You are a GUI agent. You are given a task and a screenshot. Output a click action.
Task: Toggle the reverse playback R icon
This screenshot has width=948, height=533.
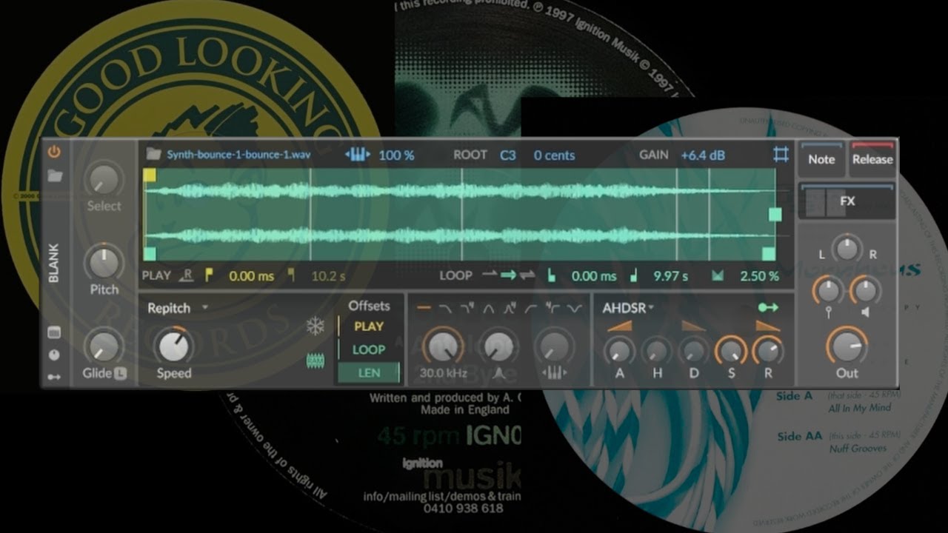point(187,275)
